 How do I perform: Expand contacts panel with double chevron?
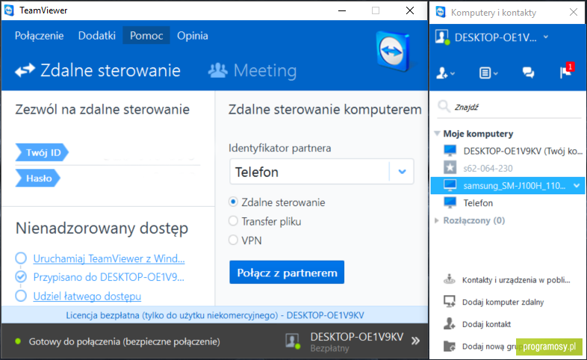(415, 341)
